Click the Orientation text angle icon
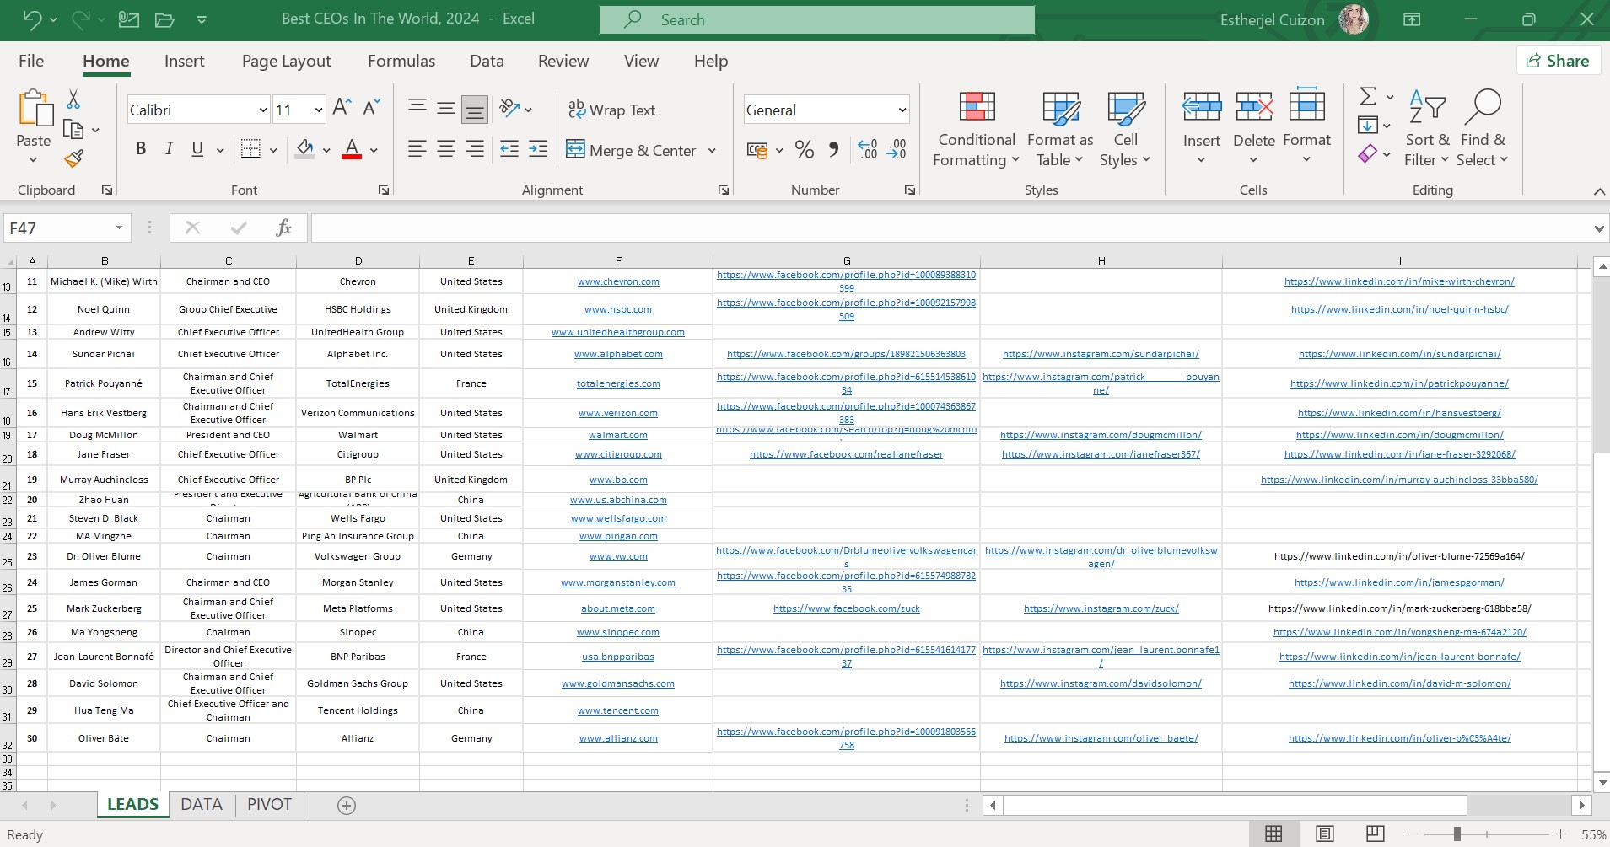Image resolution: width=1610 pixels, height=847 pixels. pos(509,107)
